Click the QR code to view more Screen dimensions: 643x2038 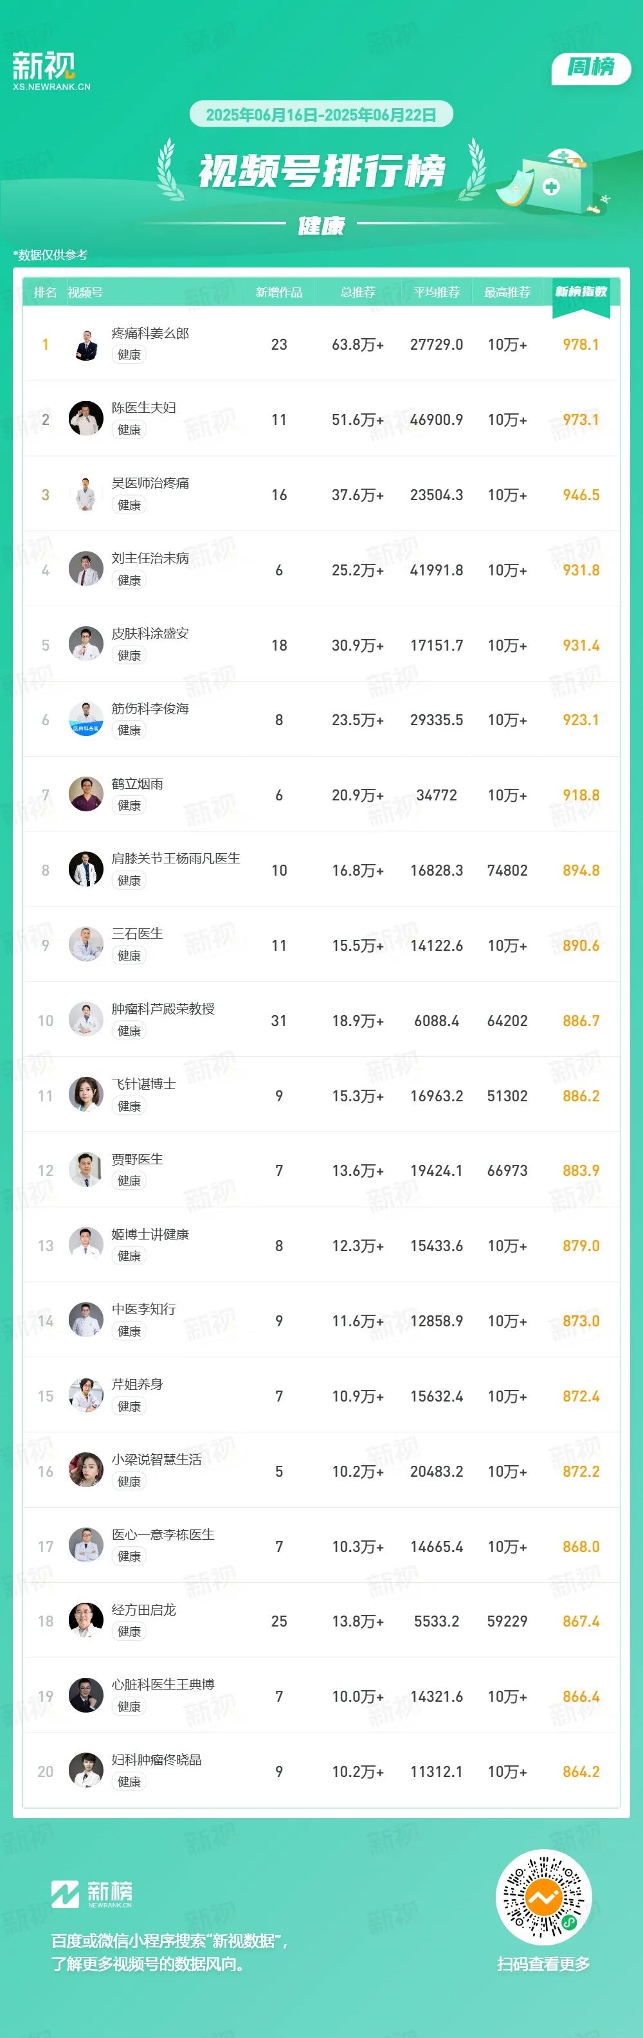point(543,1898)
